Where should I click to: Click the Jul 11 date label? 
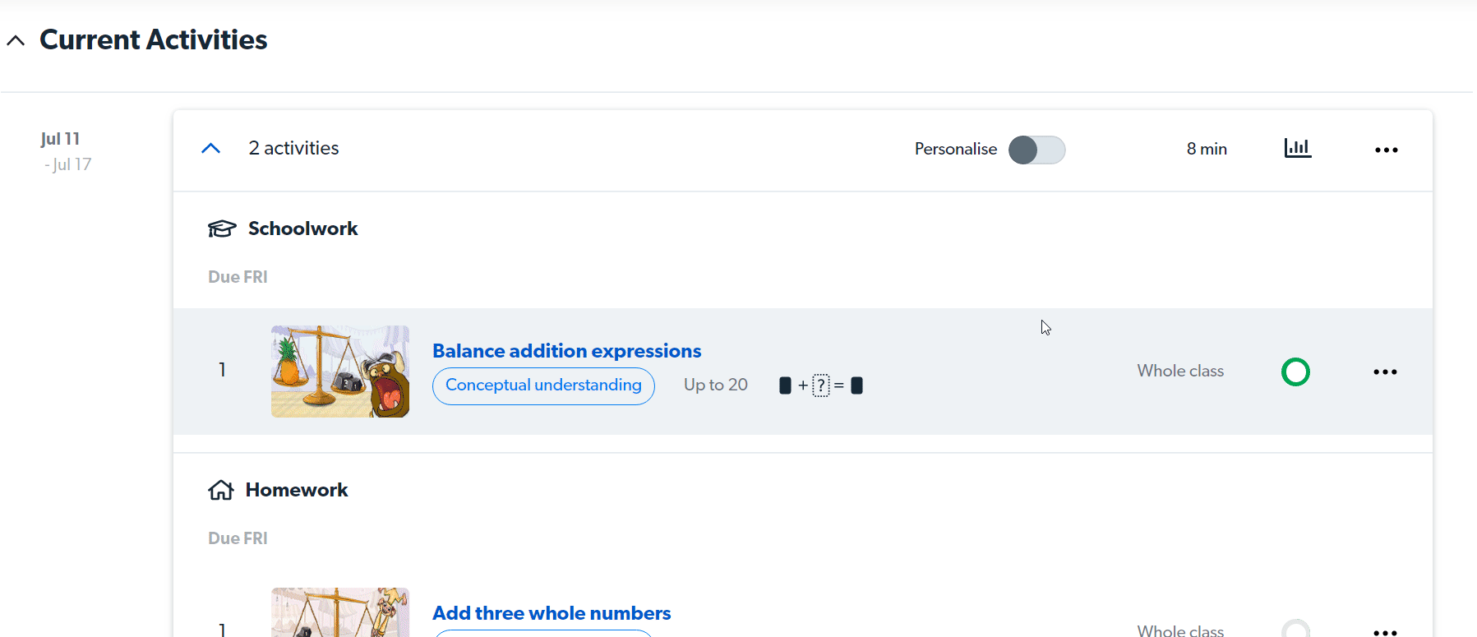pos(60,139)
